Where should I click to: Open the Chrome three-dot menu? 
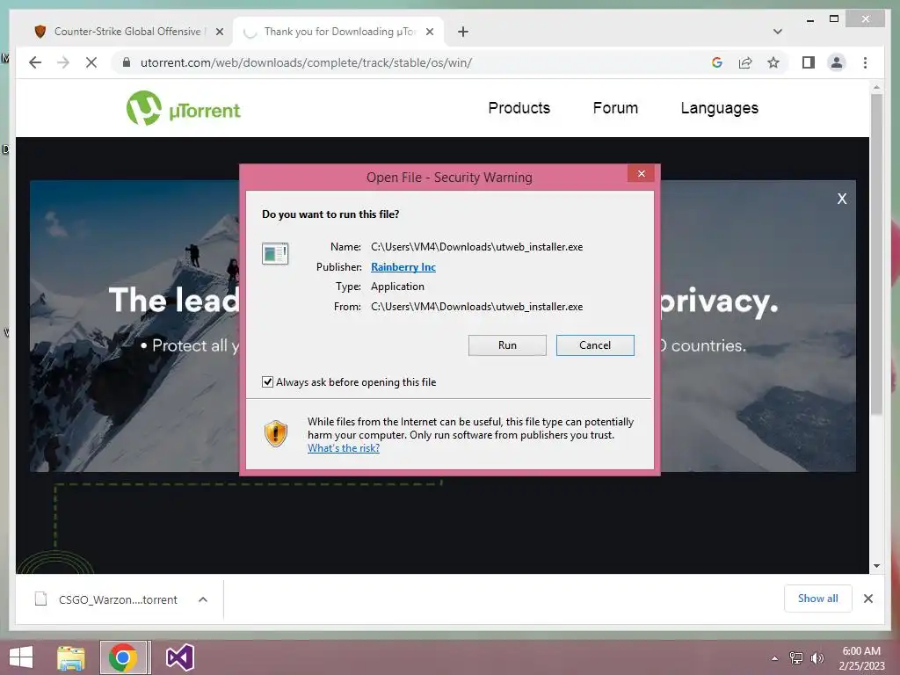865,62
